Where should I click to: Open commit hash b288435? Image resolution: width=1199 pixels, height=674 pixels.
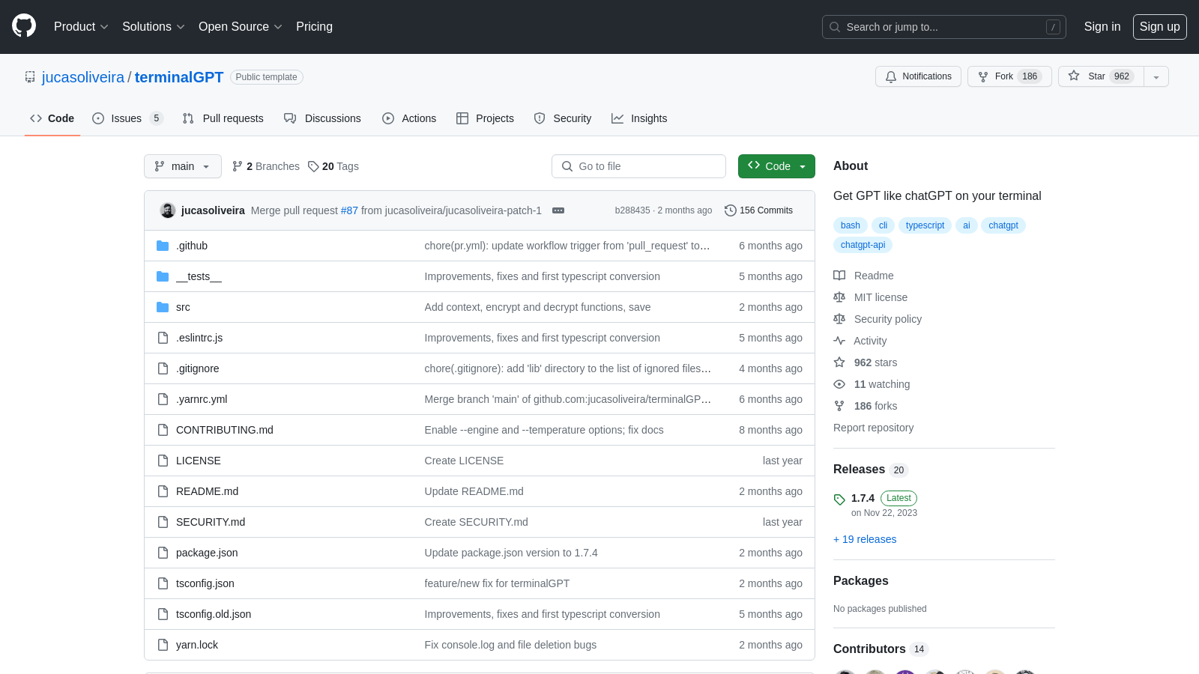[632, 210]
